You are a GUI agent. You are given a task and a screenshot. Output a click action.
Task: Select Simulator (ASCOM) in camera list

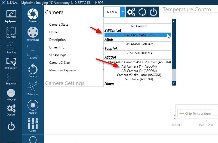click(139, 79)
